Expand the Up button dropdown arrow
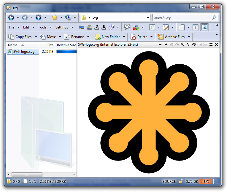Viewport: 227px width, 192px height. pyautogui.click(x=45, y=18)
